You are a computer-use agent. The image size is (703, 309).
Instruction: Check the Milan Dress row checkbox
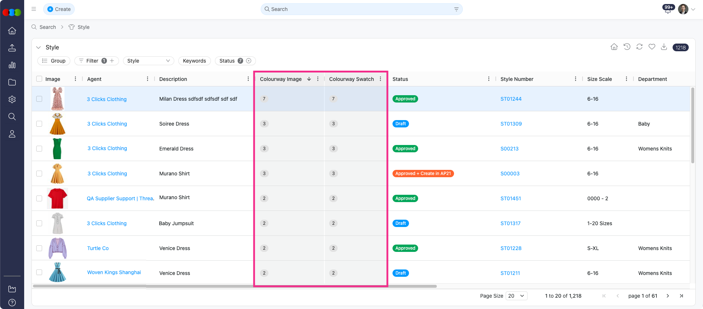click(x=39, y=99)
